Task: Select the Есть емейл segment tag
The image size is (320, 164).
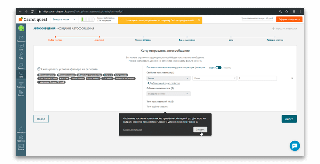Action: coord(107,78)
